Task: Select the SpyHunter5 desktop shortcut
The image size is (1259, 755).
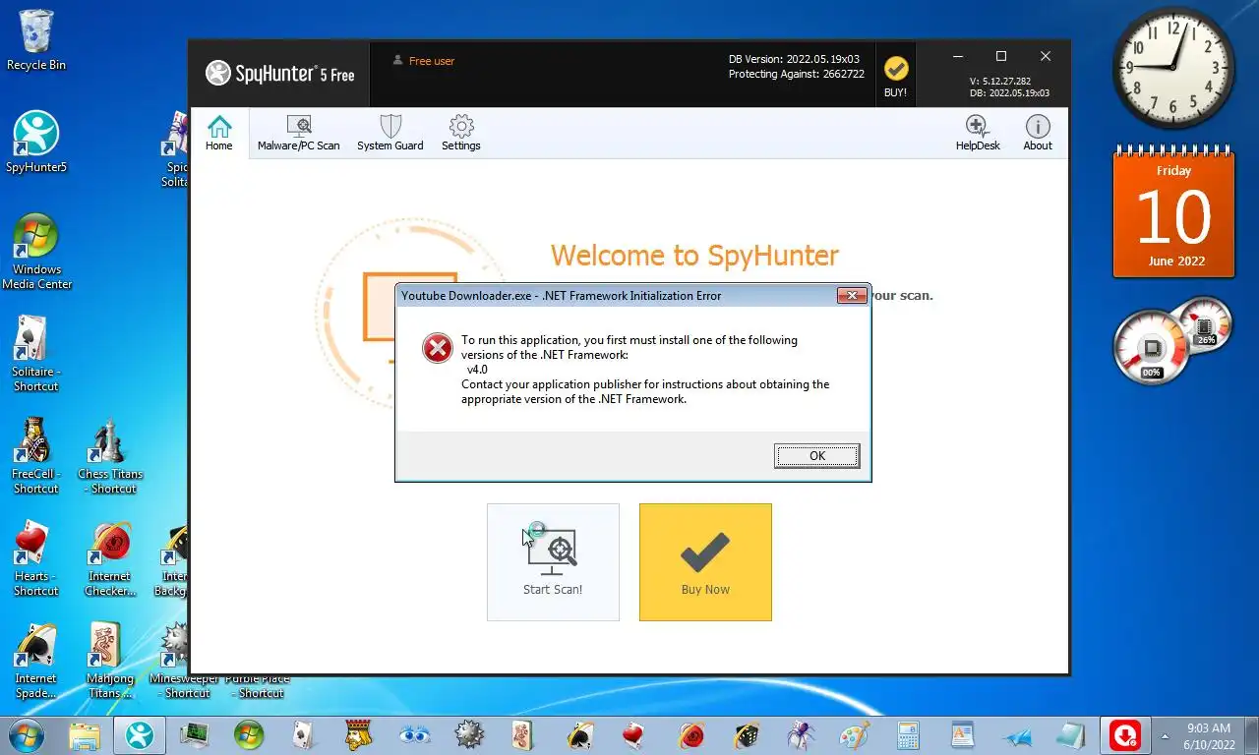Action: click(36, 143)
